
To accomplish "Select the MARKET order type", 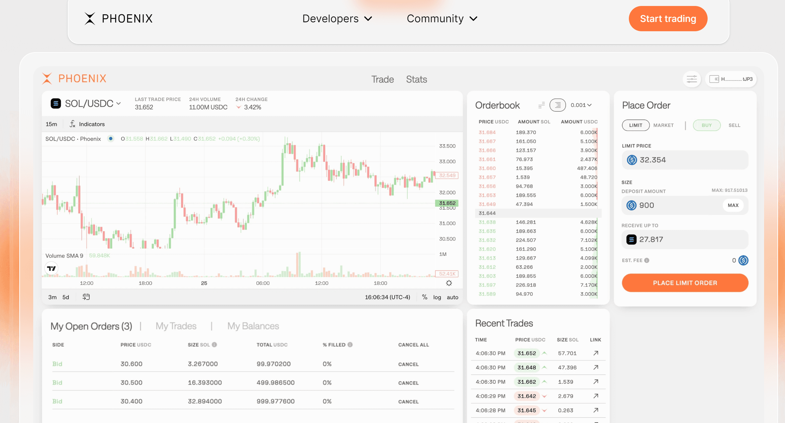I will click(x=663, y=125).
